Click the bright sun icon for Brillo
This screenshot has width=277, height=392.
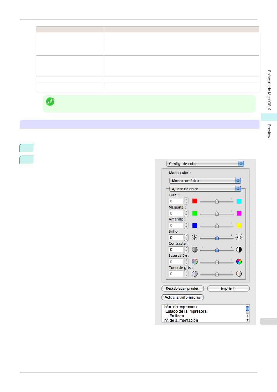pyautogui.click(x=239, y=237)
